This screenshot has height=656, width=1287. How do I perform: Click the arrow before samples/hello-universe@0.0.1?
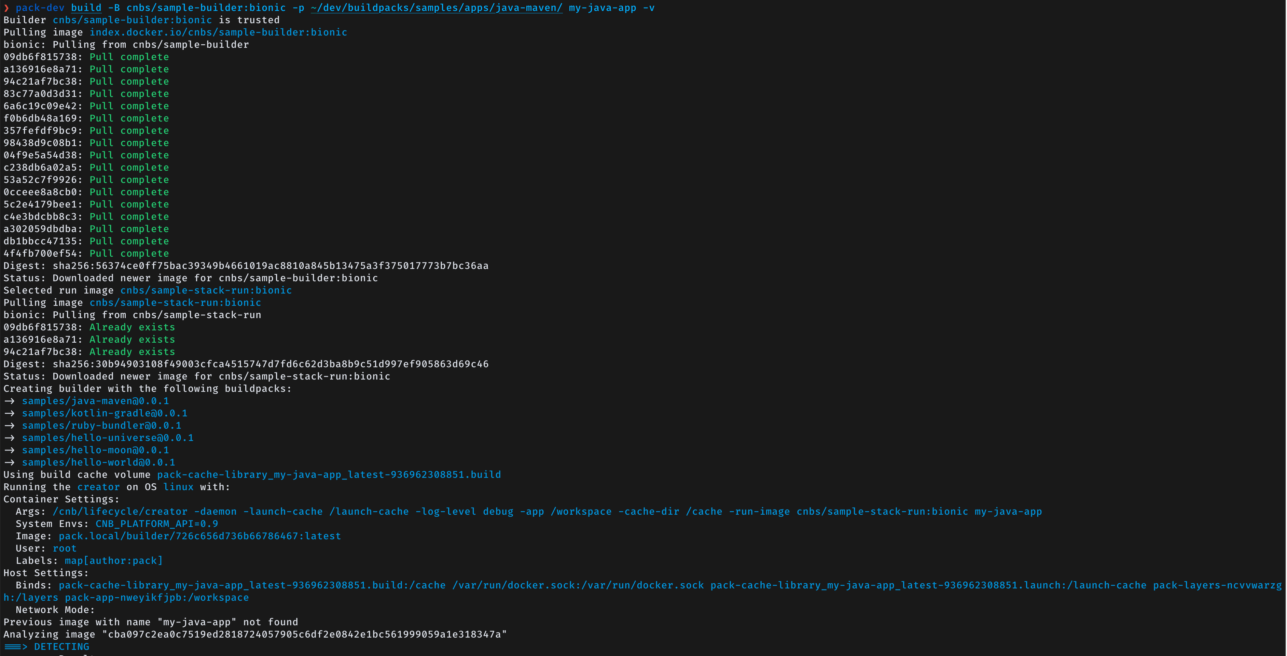[x=10, y=438]
